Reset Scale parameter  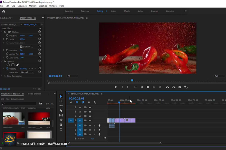40,39
